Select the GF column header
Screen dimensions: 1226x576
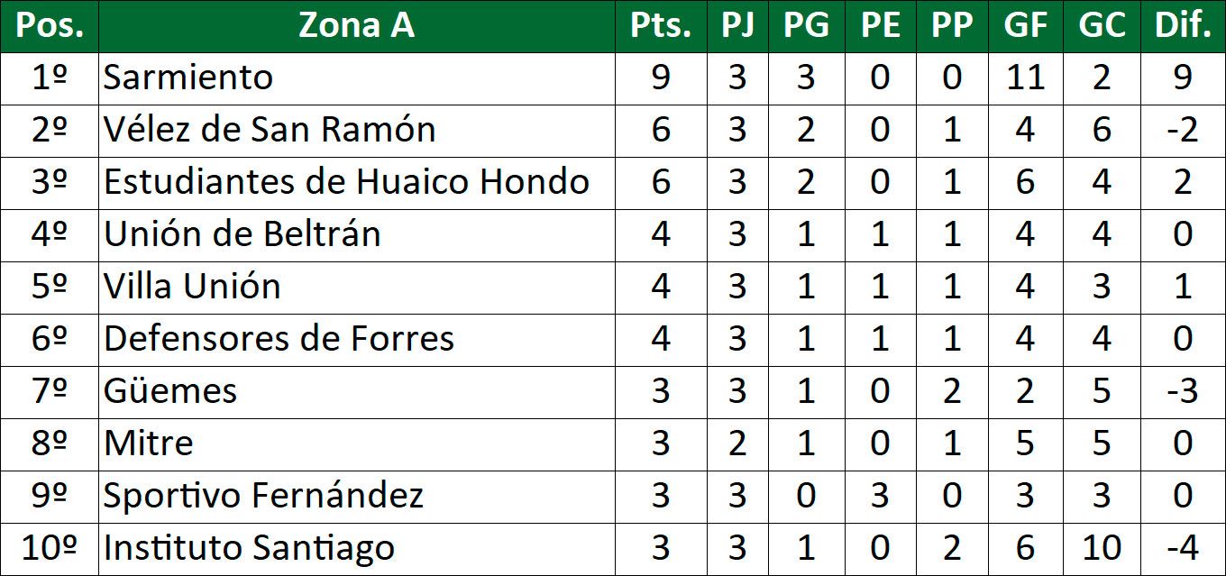[x=1025, y=26]
